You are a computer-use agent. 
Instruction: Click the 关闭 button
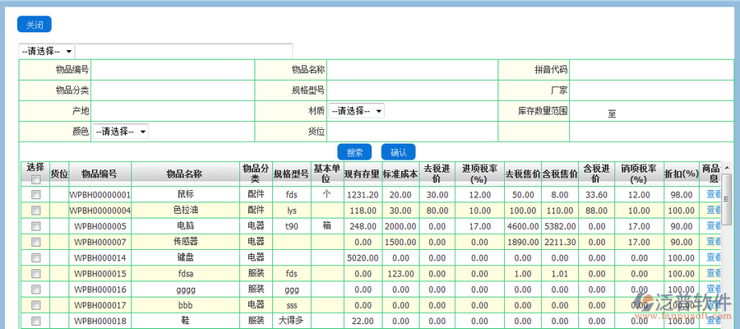point(34,25)
